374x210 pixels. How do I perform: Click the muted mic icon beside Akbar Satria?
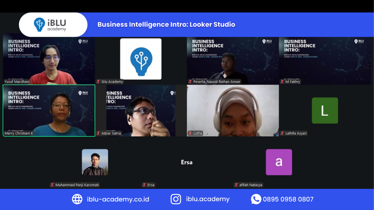tap(98, 133)
